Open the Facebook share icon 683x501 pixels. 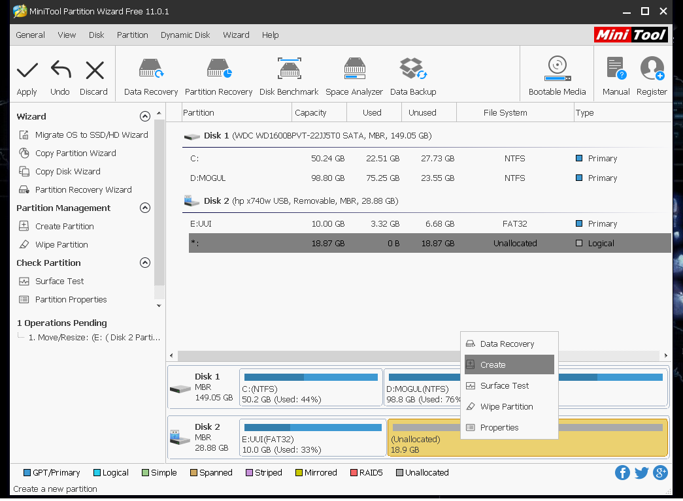(x=622, y=473)
